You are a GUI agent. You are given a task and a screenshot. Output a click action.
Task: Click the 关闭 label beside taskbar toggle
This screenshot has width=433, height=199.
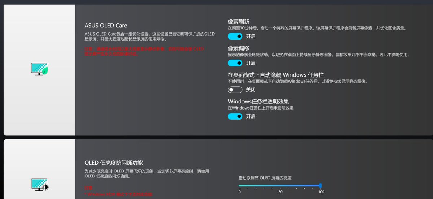(x=251, y=89)
